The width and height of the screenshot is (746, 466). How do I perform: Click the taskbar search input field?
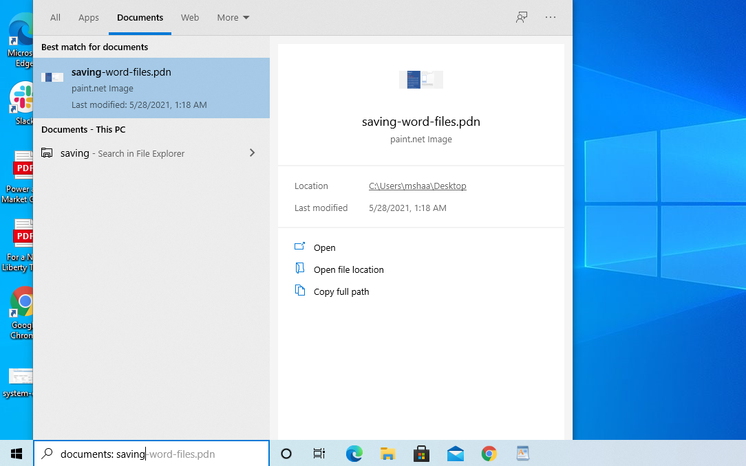tap(151, 454)
